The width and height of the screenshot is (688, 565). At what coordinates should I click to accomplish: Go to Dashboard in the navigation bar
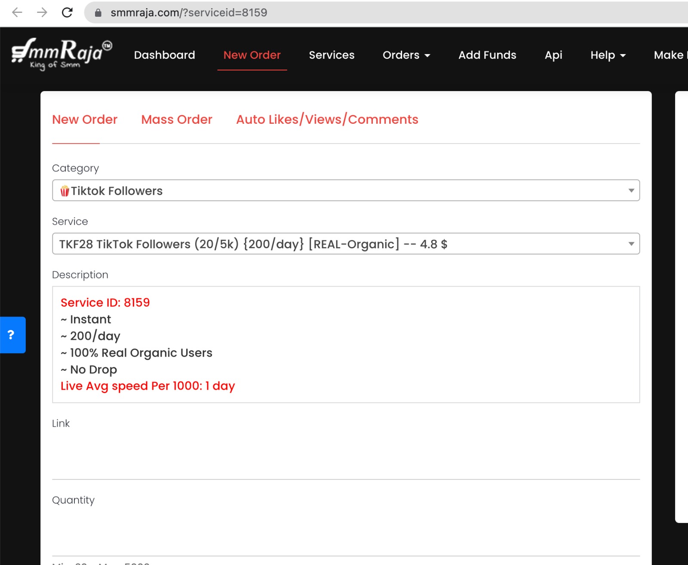click(164, 55)
